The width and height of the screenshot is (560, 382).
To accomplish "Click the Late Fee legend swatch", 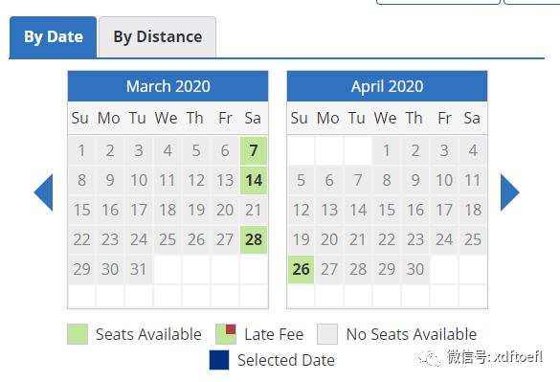I will (226, 334).
